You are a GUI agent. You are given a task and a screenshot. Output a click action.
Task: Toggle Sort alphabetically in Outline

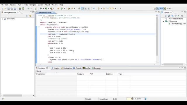coord(169,16)
